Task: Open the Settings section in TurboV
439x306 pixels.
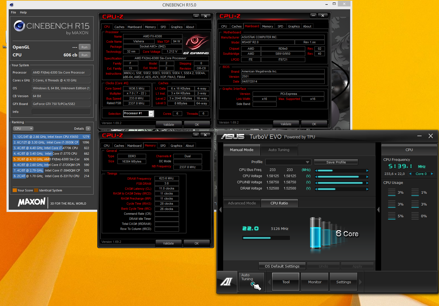Action: (343, 282)
